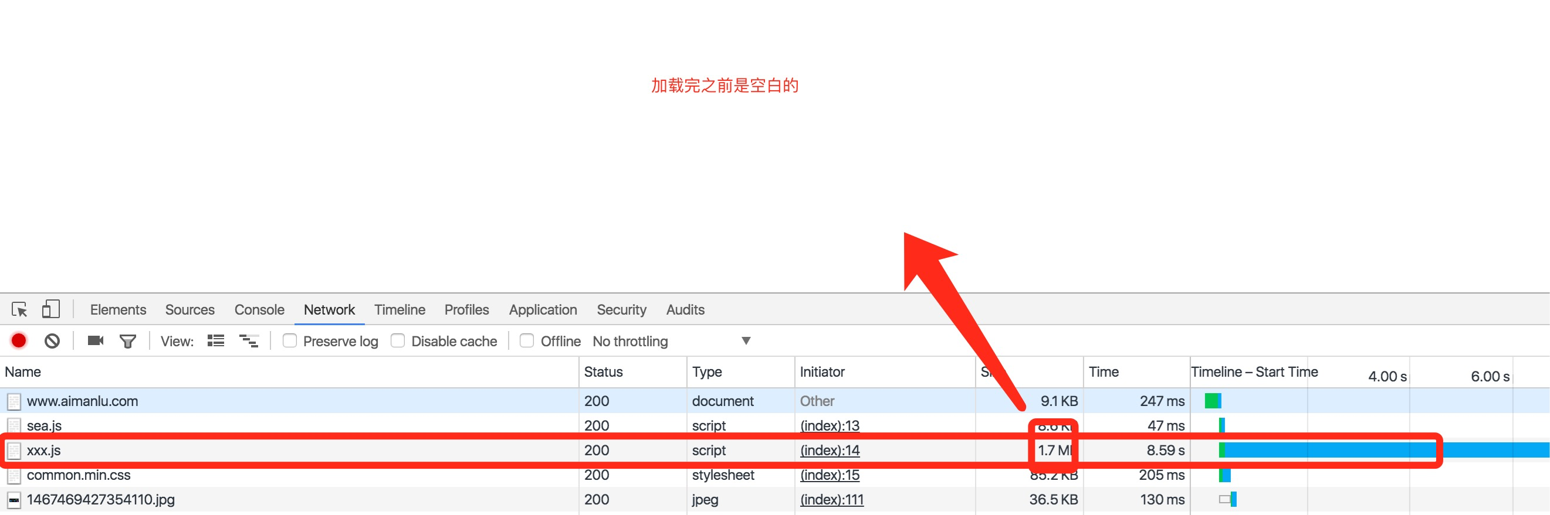
Task: Switch to the Console tab
Action: [x=259, y=309]
